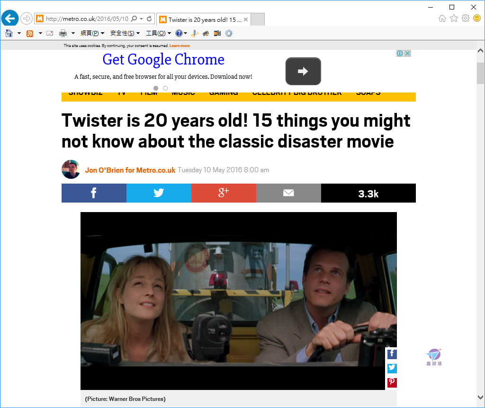Open a new blank tab
This screenshot has width=485, height=408.
(257, 19)
